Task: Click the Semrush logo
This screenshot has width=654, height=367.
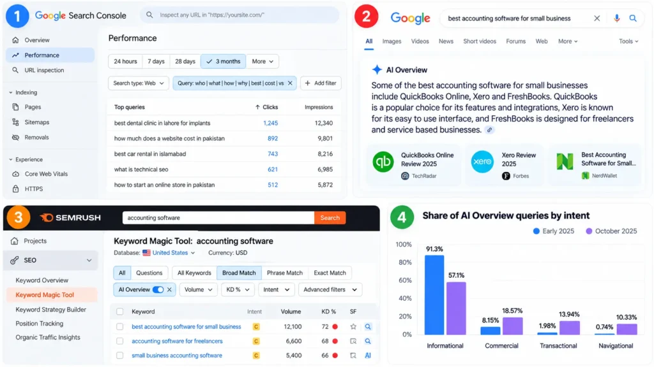Action: [70, 218]
